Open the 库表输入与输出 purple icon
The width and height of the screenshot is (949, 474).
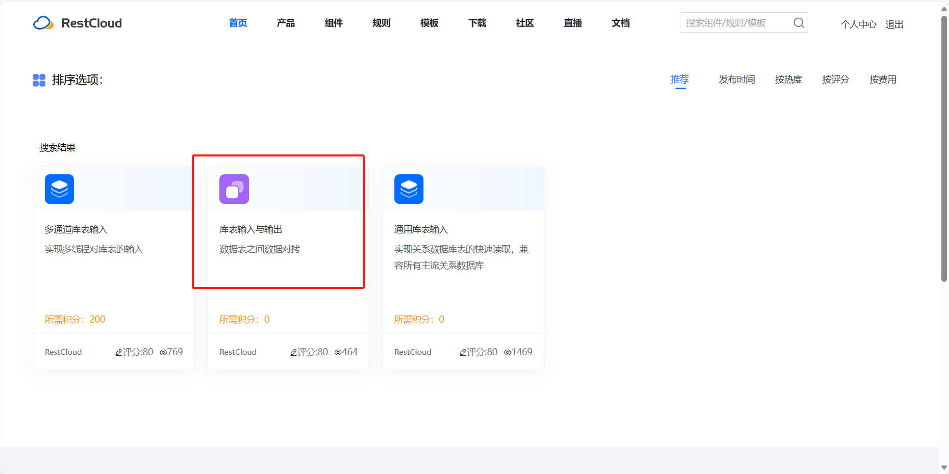[x=234, y=189]
